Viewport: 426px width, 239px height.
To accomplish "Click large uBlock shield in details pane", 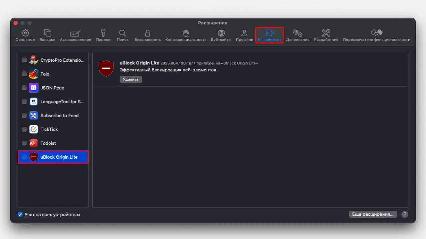I will (106, 68).
